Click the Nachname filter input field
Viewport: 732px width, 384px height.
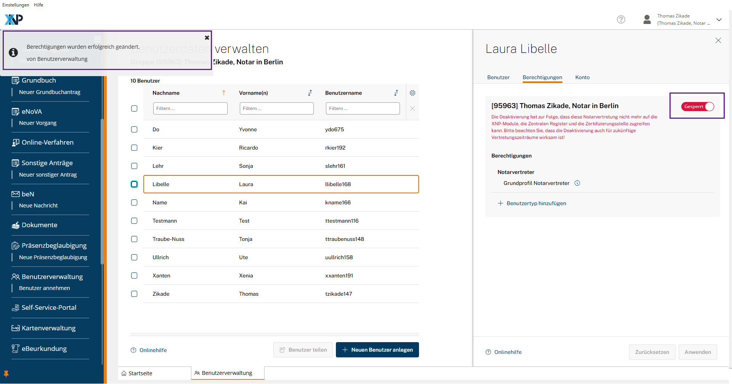coord(190,108)
